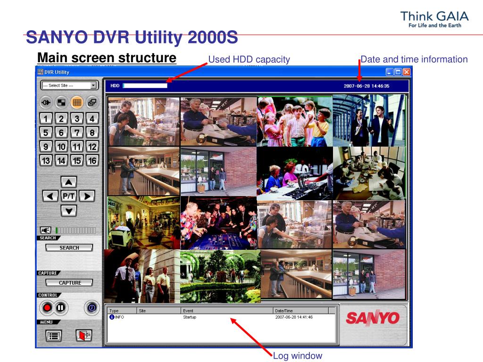Click the Type column header
This screenshot has width=483, height=362.
pos(122,311)
